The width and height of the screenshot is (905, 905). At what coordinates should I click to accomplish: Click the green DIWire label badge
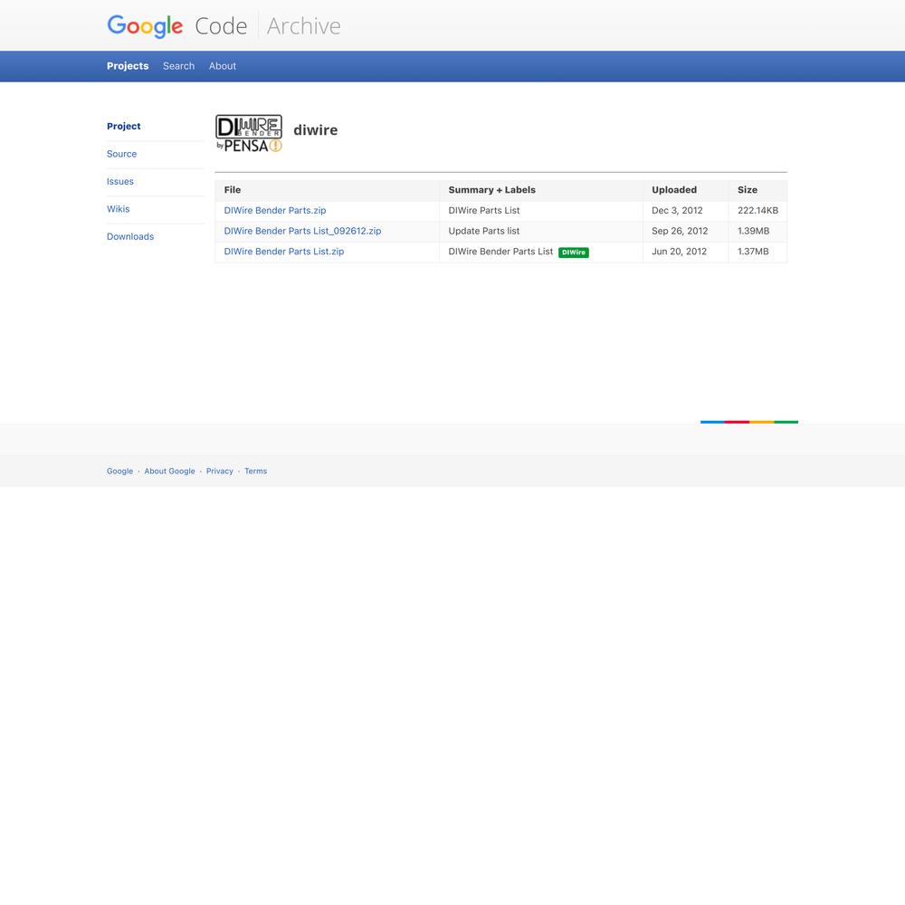[x=574, y=252]
